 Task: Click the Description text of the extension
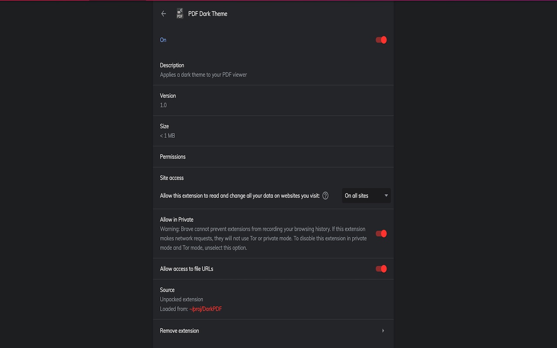[x=203, y=74]
